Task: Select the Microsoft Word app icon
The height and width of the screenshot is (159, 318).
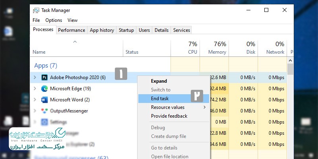Action: (45, 100)
